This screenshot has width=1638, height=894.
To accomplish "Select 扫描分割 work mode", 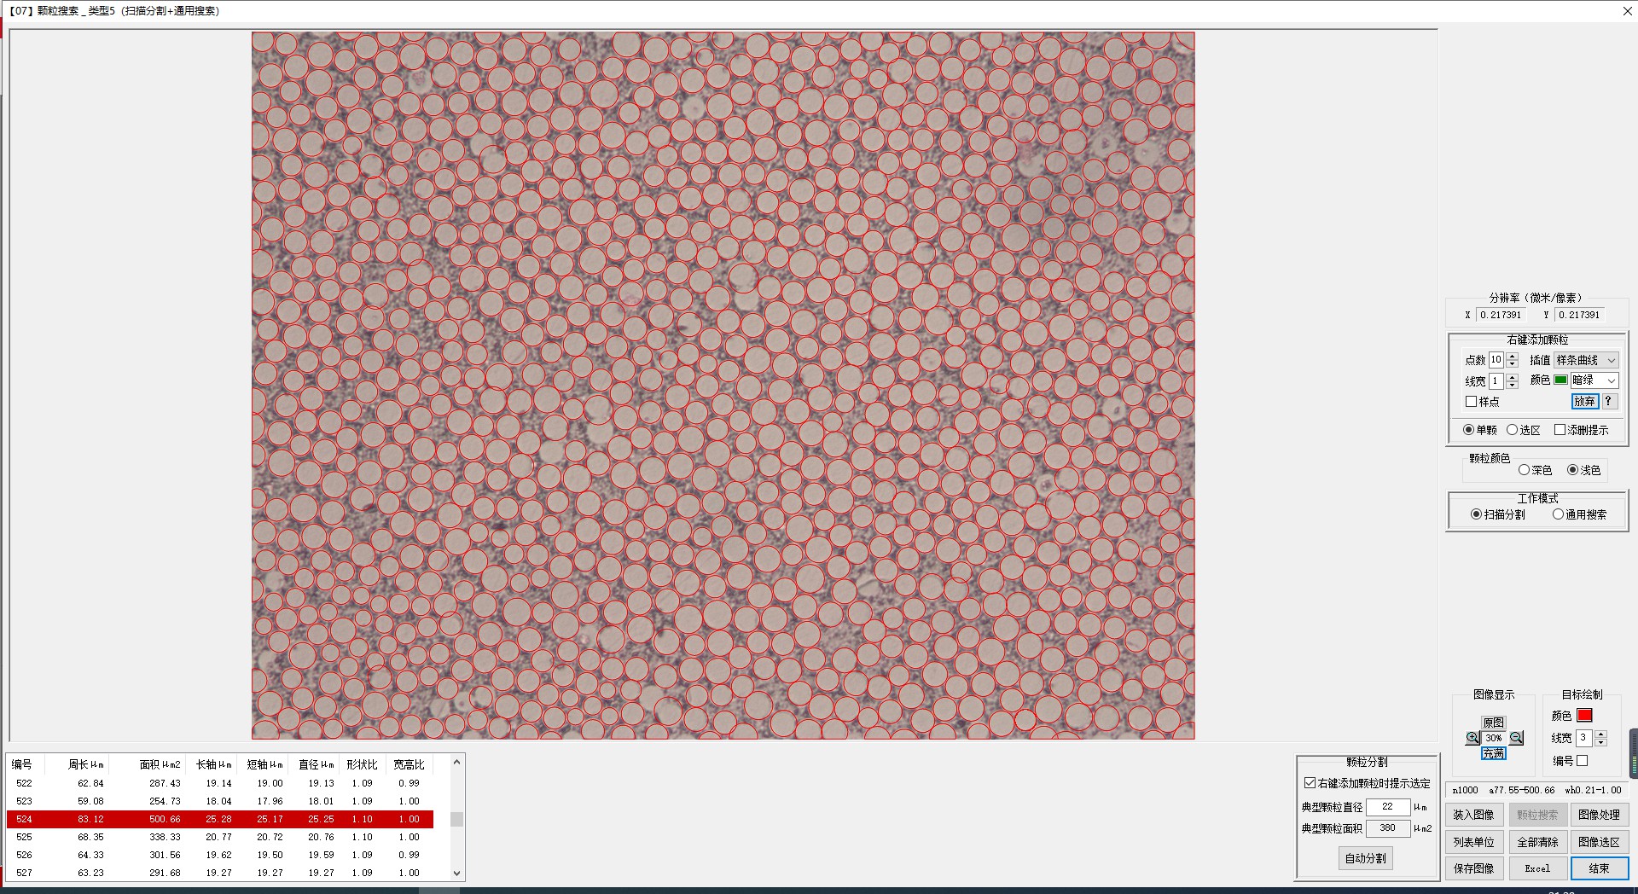I will pyautogui.click(x=1476, y=514).
